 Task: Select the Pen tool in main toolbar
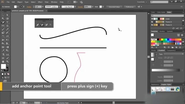click(x=3, y=22)
